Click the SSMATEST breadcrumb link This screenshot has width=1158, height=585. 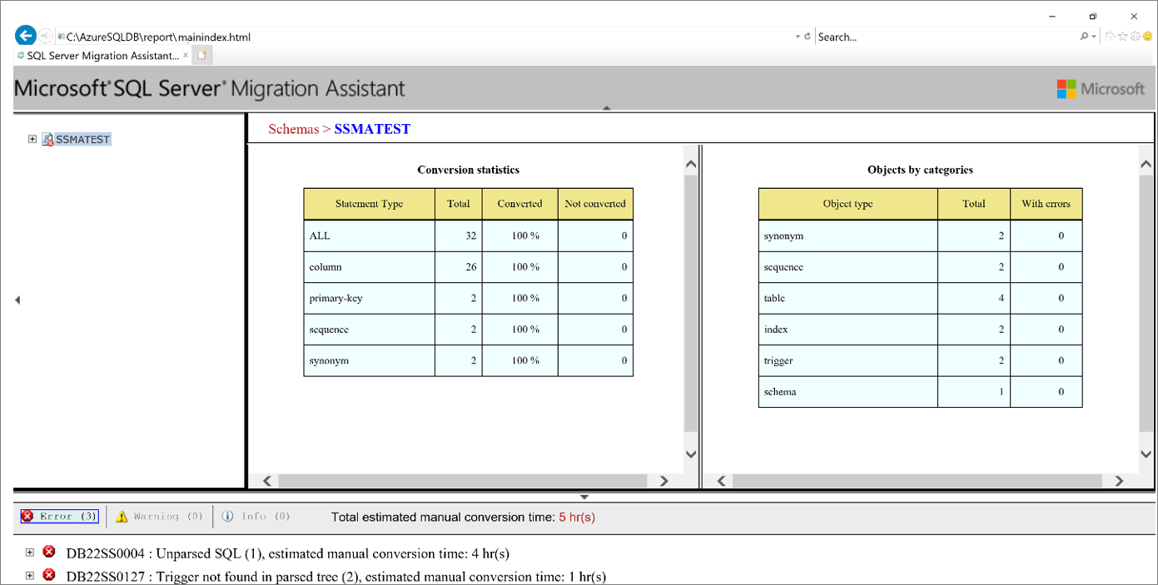[371, 129]
